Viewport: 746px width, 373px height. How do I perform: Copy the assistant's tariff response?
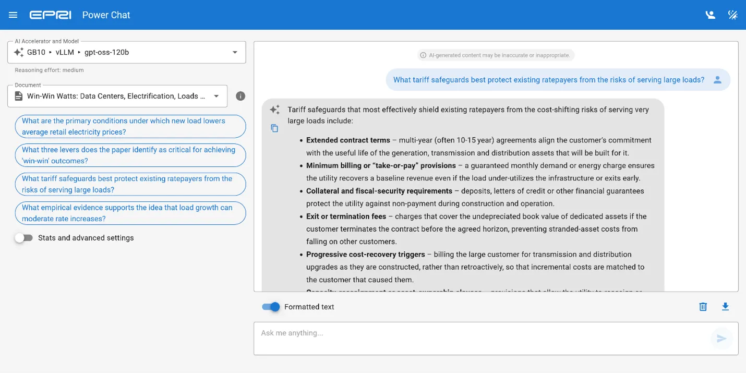(x=274, y=128)
